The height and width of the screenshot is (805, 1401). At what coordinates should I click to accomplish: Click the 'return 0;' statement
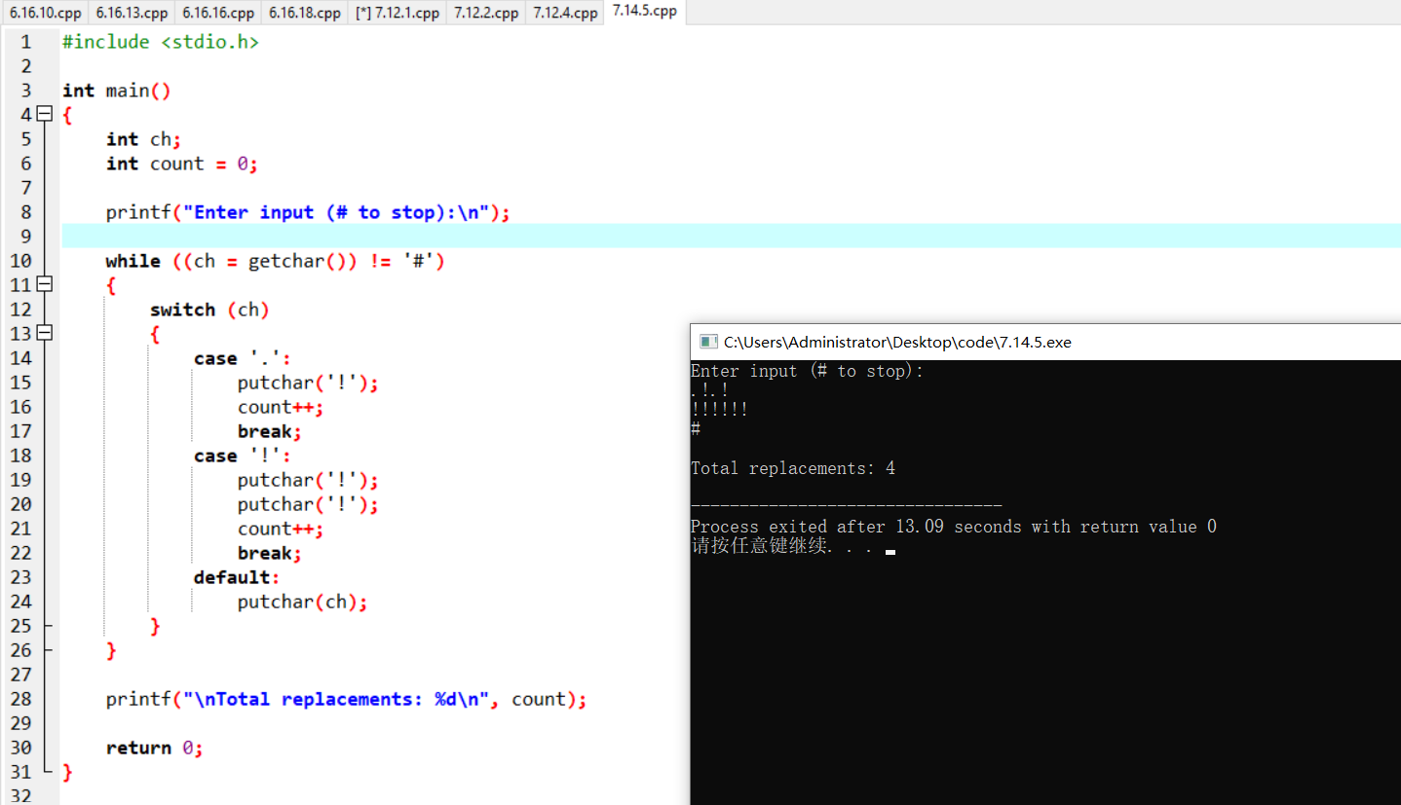pyautogui.click(x=155, y=748)
